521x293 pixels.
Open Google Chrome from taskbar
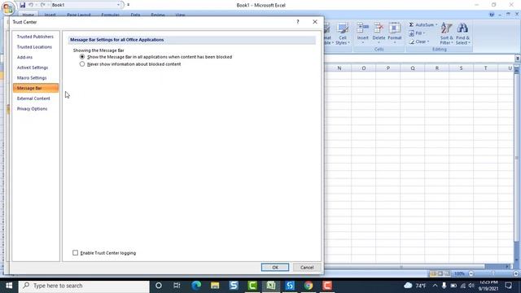pos(309,286)
